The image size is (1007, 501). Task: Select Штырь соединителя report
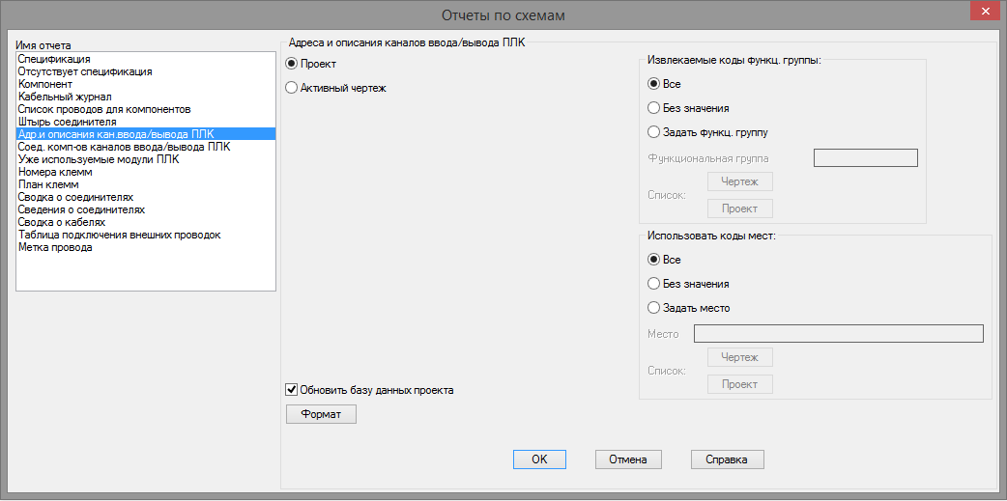(146, 122)
